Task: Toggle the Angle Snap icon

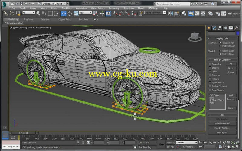Action: [122, 14]
